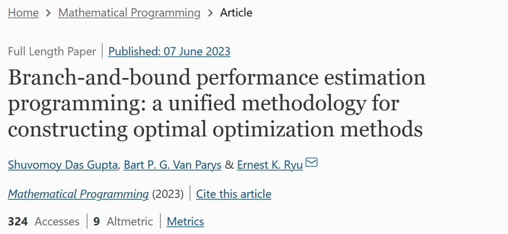The image size is (508, 234).
Task: Click the Altmetric score of 9
Action: tap(96, 221)
